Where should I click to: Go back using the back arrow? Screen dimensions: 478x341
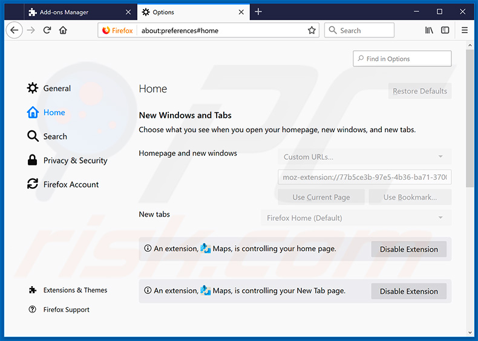14,30
